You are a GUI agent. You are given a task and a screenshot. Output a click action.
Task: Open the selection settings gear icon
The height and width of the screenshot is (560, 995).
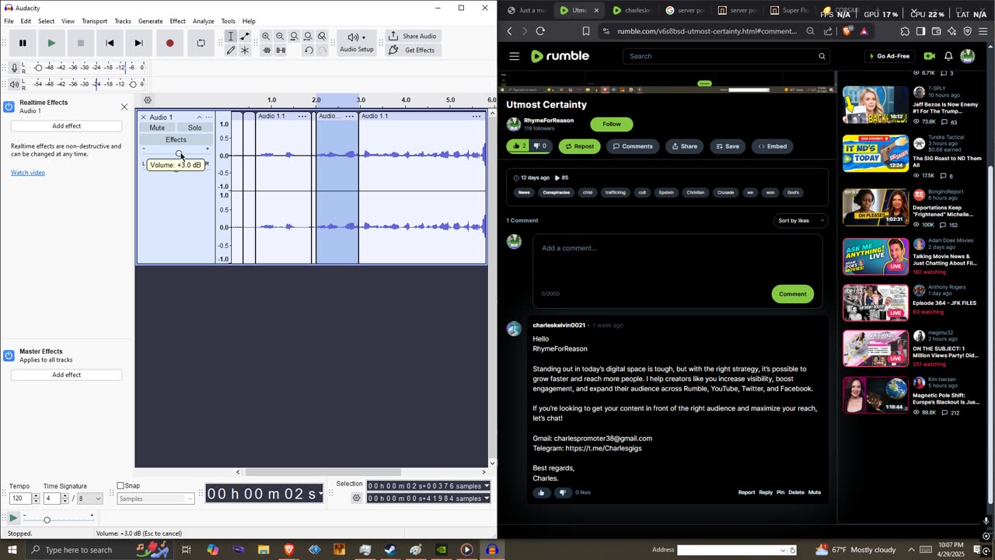coord(357,499)
